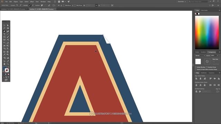The height and width of the screenshot is (124, 221).
Task: Click Horizontal Align Left in Align panel
Action: 196,79
